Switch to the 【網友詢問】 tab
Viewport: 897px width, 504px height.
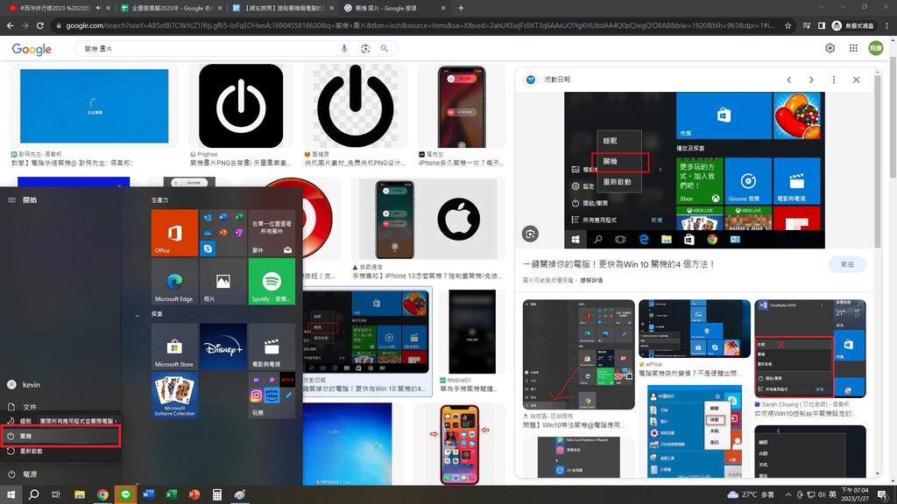(284, 8)
